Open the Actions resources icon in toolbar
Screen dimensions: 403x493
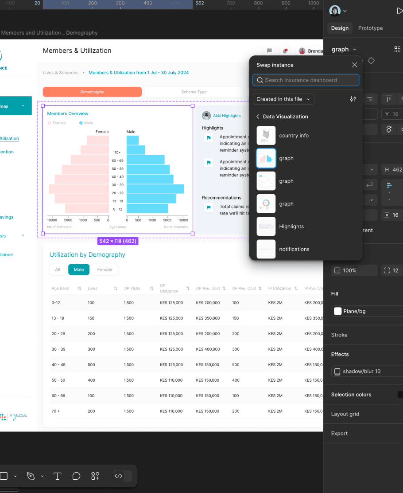(x=95, y=476)
